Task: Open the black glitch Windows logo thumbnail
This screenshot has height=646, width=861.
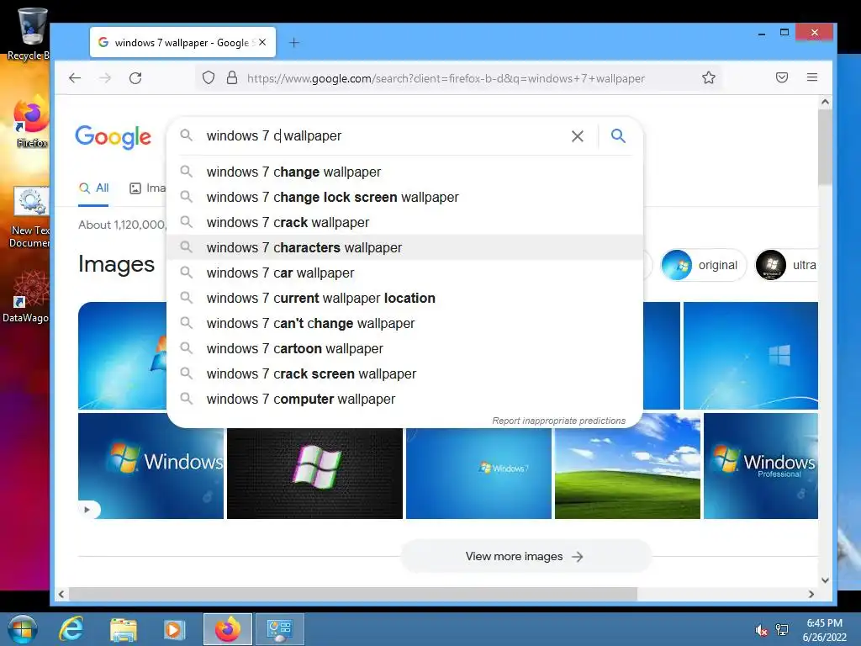Action: [314, 473]
